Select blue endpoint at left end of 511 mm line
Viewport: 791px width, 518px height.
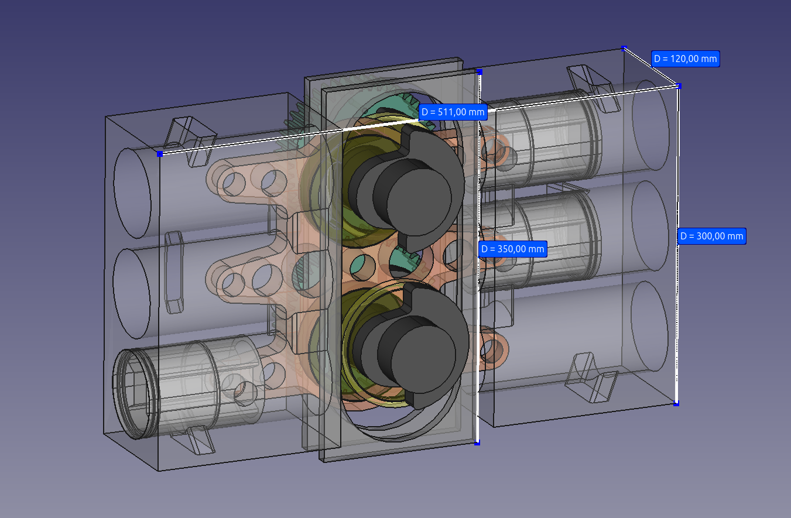159,153
